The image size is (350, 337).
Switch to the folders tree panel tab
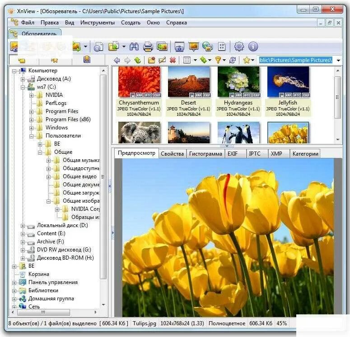click(22, 60)
